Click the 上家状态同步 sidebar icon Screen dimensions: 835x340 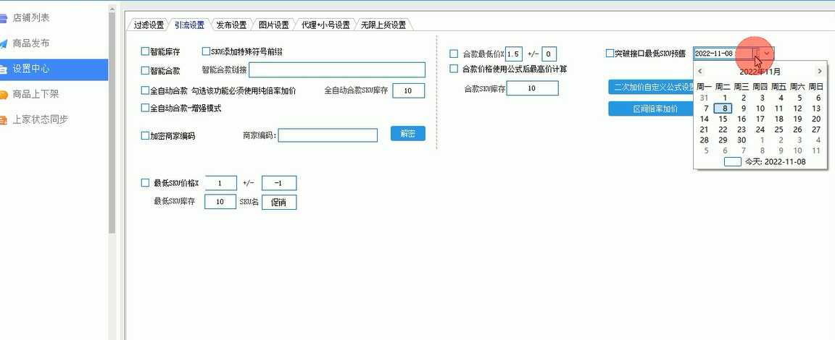[x=4, y=120]
